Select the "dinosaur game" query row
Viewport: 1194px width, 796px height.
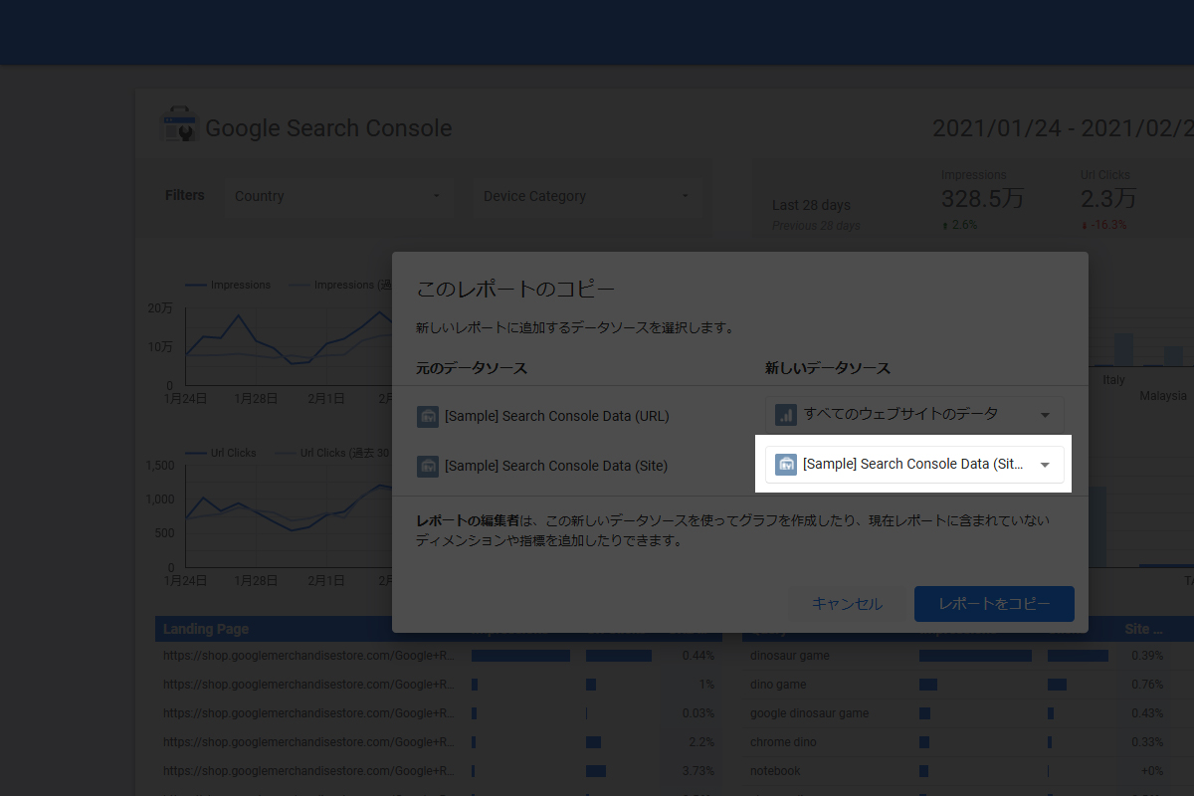pyautogui.click(x=789, y=656)
